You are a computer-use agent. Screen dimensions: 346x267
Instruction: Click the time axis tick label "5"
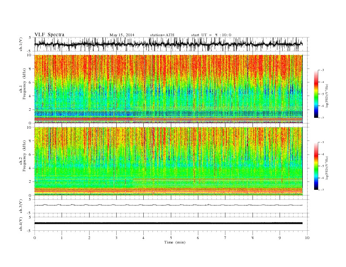[x=171, y=238]
